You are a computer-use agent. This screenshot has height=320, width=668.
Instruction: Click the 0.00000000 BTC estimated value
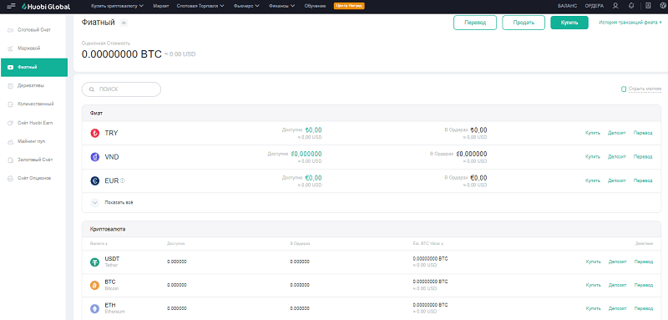pyautogui.click(x=121, y=54)
